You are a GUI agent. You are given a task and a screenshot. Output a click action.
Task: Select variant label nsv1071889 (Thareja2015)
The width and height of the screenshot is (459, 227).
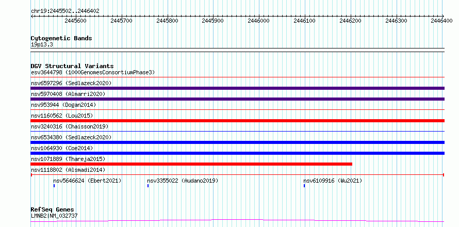click(68, 159)
